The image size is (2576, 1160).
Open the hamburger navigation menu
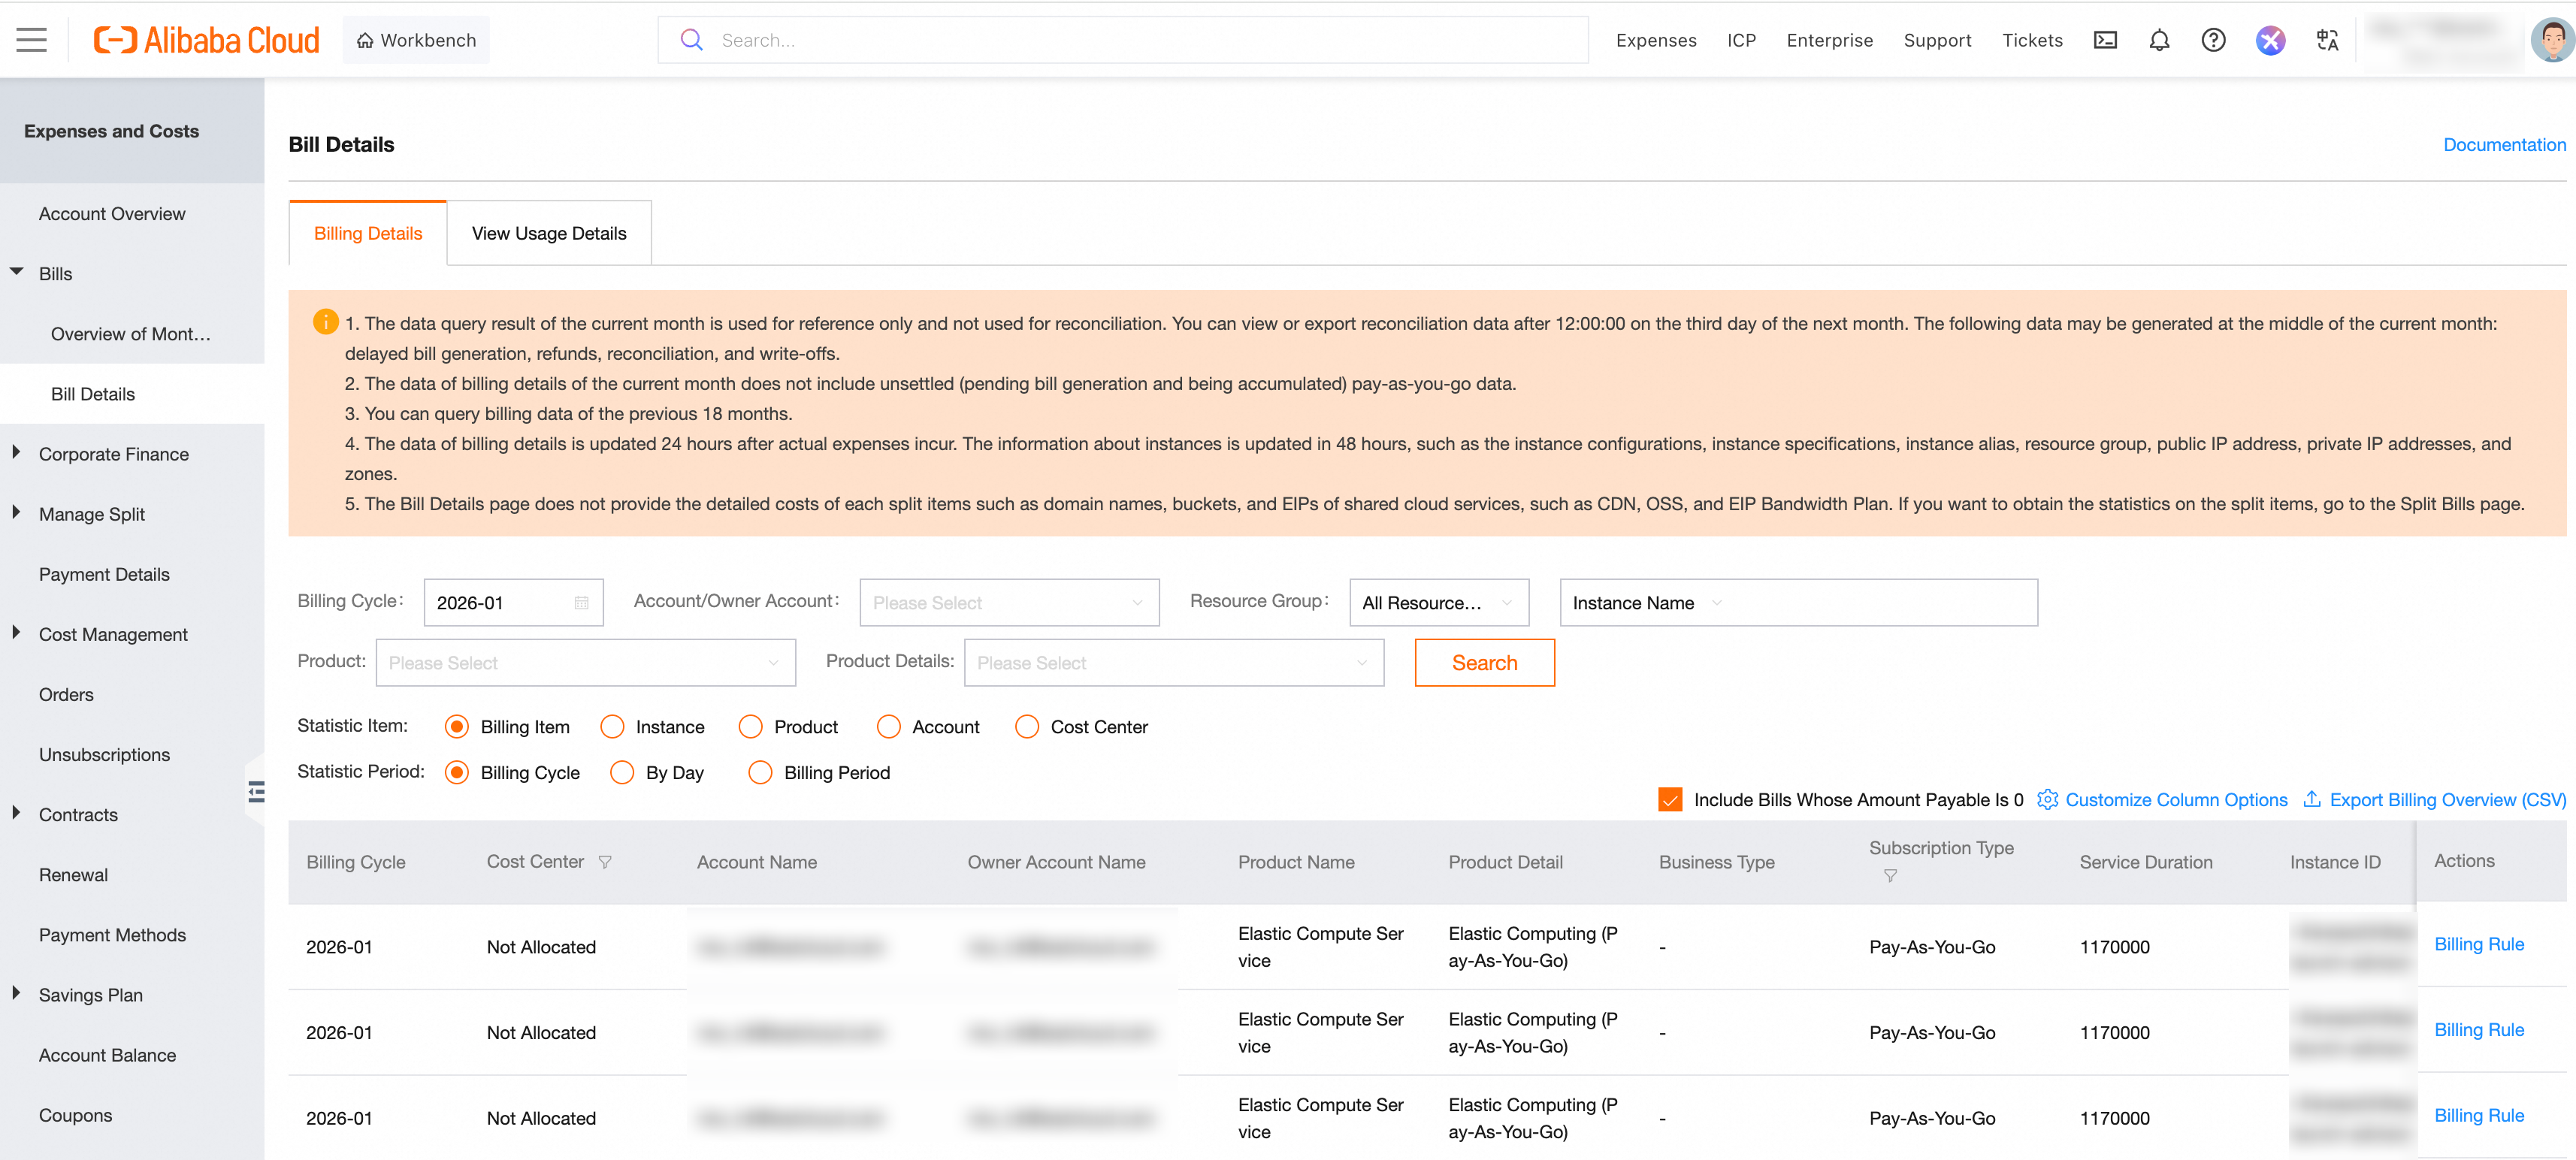[x=31, y=40]
